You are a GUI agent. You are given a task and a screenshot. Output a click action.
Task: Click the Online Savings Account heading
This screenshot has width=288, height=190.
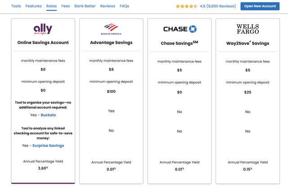pos(43,43)
